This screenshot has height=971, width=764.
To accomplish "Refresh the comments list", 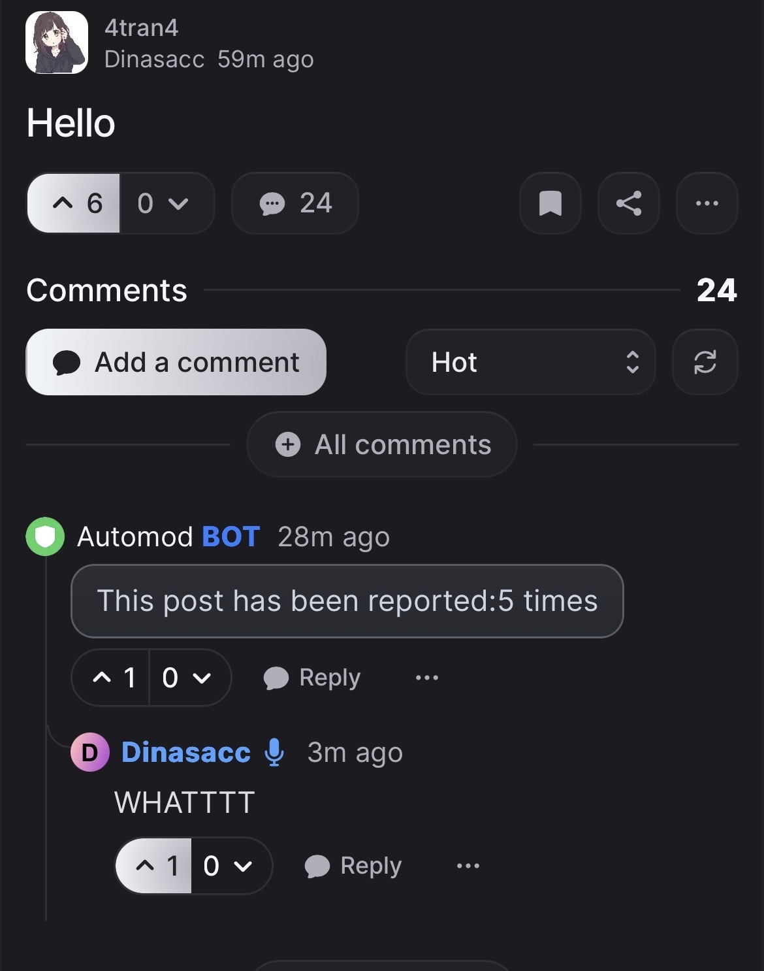I will [x=705, y=362].
